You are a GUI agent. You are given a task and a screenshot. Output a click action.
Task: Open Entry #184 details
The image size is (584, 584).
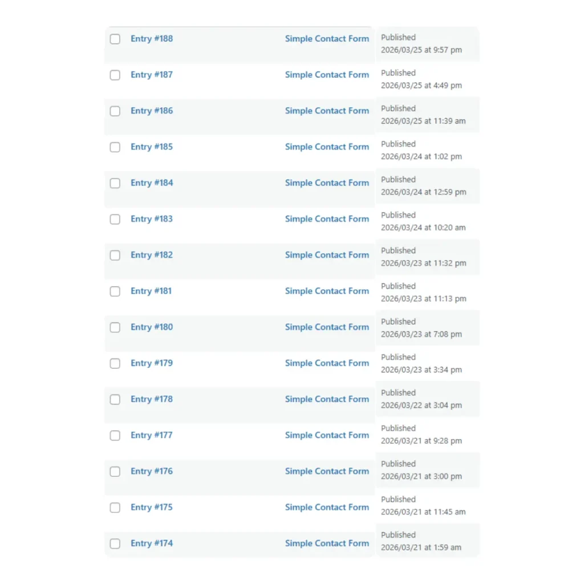[152, 183]
